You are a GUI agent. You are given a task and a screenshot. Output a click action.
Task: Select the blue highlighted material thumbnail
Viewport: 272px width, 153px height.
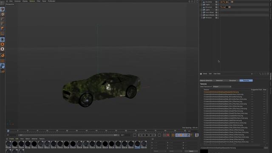pos(137,144)
